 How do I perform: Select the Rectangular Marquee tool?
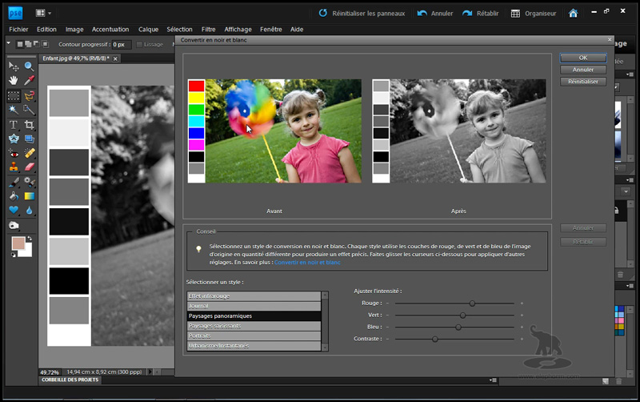14,96
